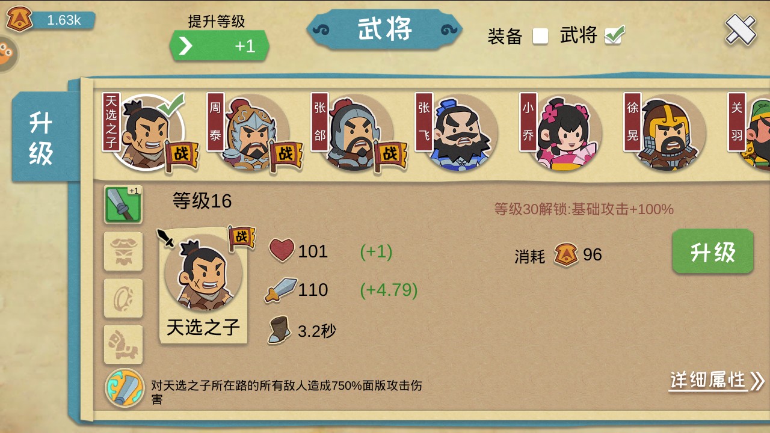The image size is (770, 433).
Task: Open the empty armor equipment slot
Action: point(123,251)
